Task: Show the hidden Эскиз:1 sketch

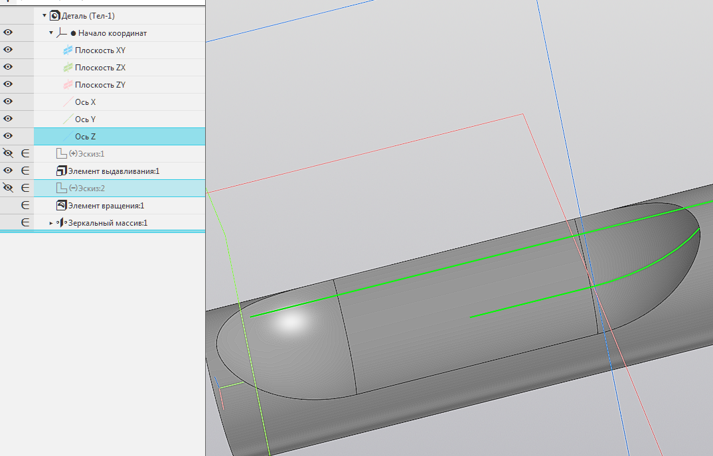Action: [x=9, y=154]
